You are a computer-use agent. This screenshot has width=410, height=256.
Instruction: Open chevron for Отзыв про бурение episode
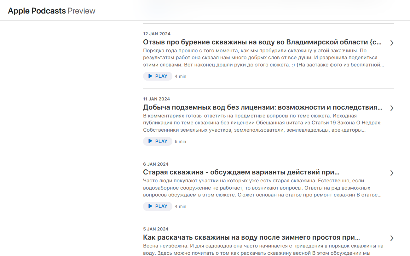pos(392,43)
